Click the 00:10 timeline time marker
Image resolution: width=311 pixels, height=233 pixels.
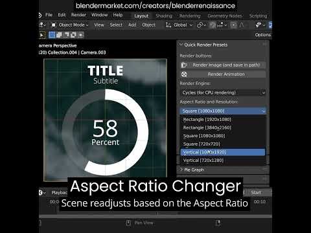[259, 202]
